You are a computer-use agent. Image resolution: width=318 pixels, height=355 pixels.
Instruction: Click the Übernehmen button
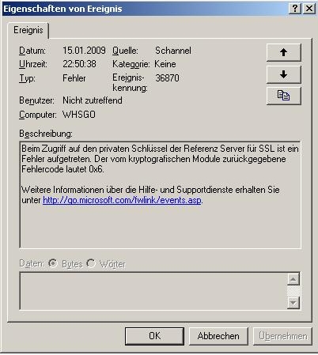coord(282,336)
